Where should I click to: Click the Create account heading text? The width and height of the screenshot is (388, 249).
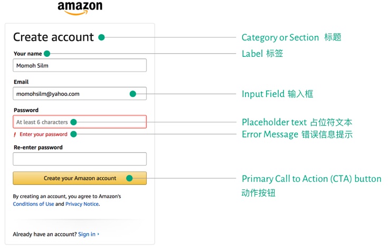pyautogui.click(x=53, y=37)
